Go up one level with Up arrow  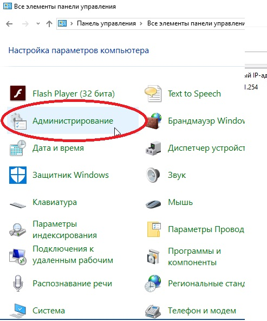point(49,24)
